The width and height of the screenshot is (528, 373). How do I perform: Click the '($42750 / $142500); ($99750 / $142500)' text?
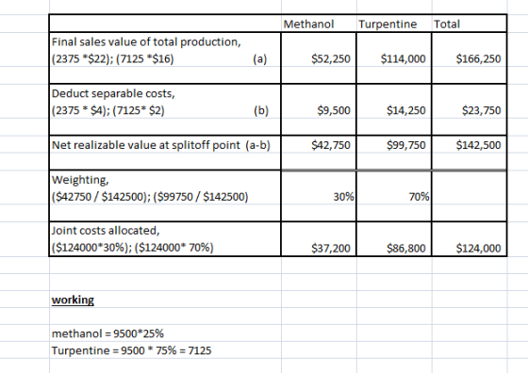click(x=150, y=197)
